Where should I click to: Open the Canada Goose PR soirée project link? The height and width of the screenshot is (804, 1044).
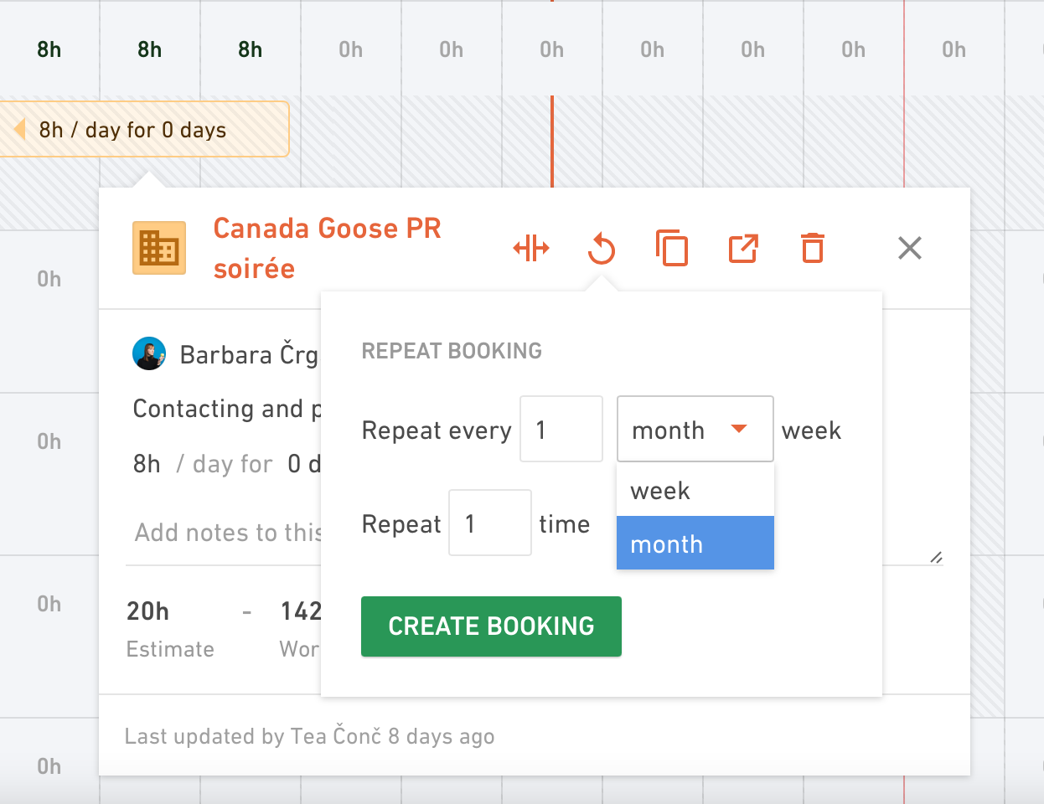click(327, 248)
